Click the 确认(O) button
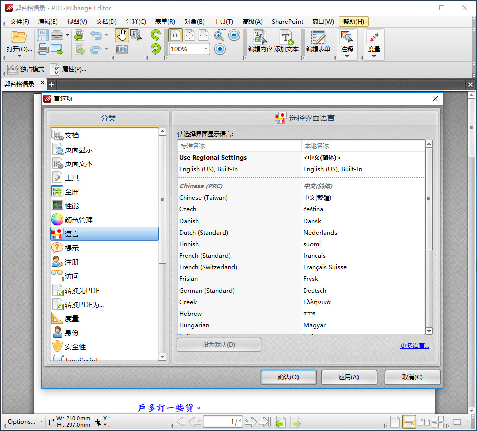This screenshot has width=477, height=431. coord(288,377)
